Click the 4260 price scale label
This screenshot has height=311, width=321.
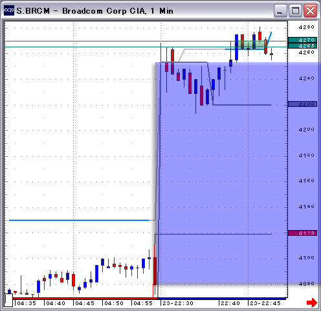306,52
